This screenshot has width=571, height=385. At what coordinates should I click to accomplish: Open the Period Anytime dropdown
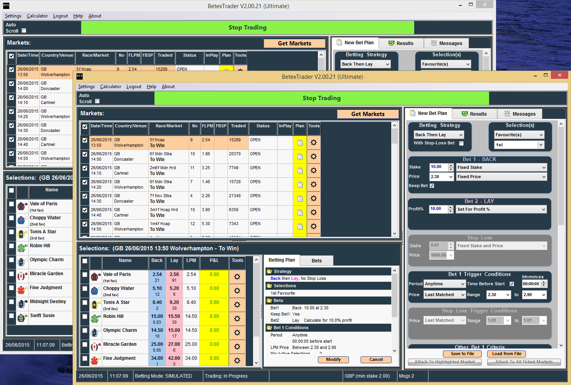click(444, 284)
